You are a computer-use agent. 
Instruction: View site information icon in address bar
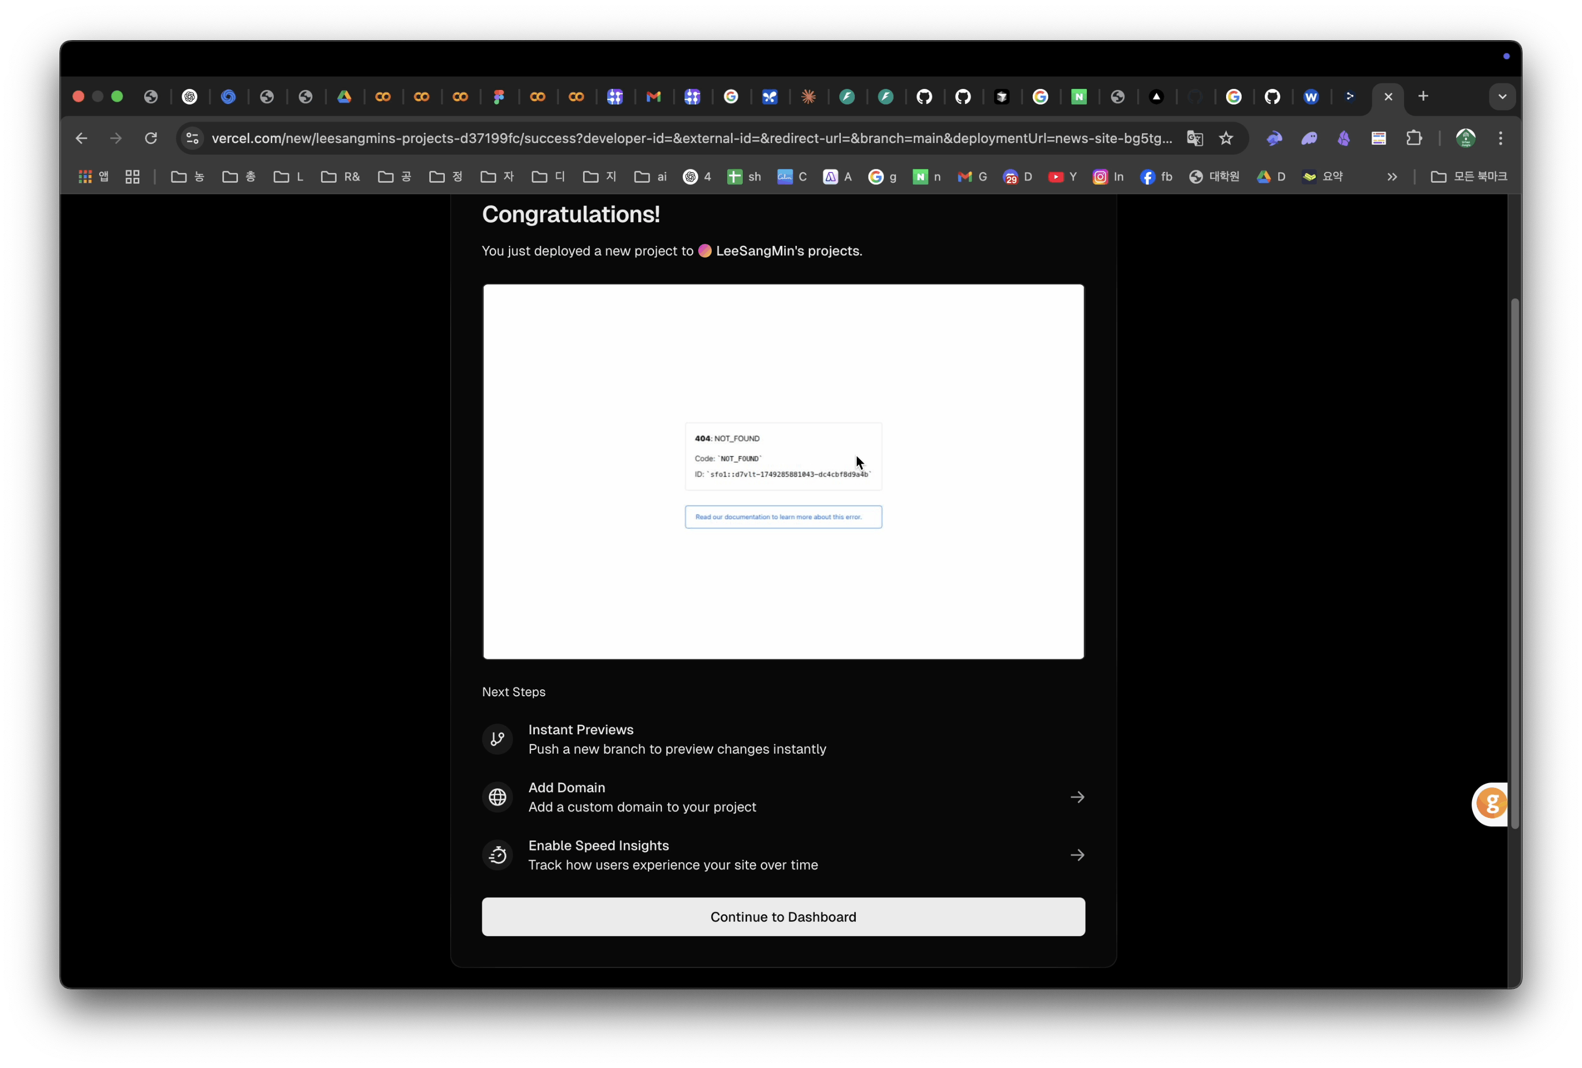pyautogui.click(x=192, y=138)
